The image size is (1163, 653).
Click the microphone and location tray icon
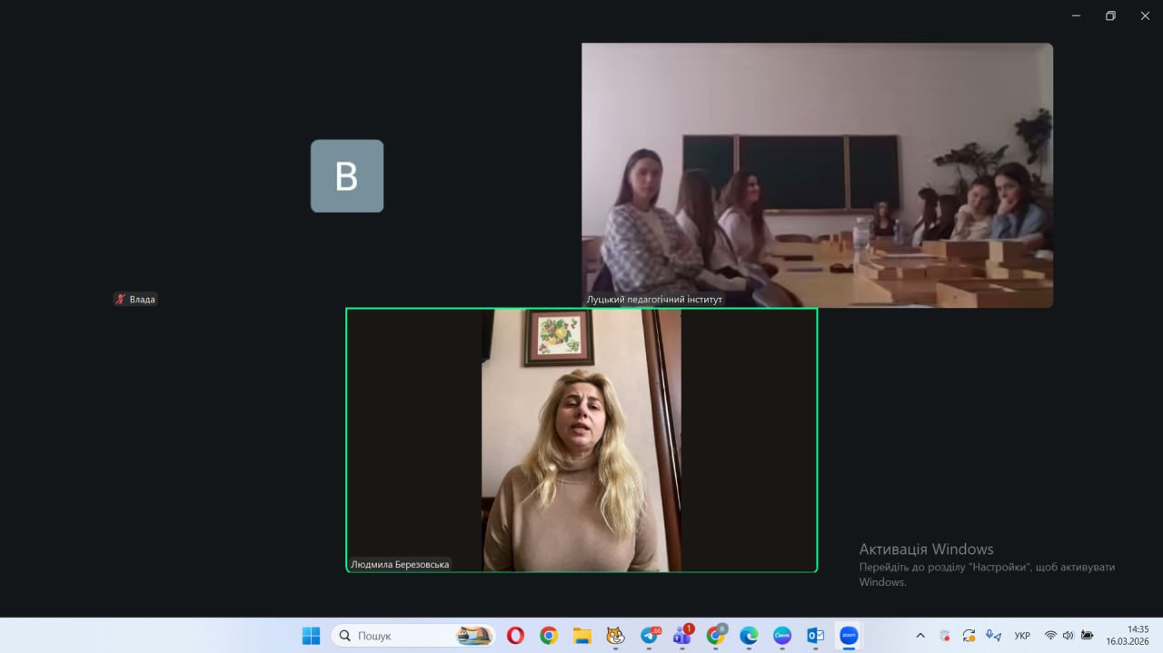pos(994,636)
